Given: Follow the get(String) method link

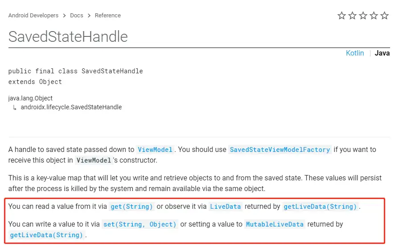Looking at the screenshot, I should click(x=132, y=207).
